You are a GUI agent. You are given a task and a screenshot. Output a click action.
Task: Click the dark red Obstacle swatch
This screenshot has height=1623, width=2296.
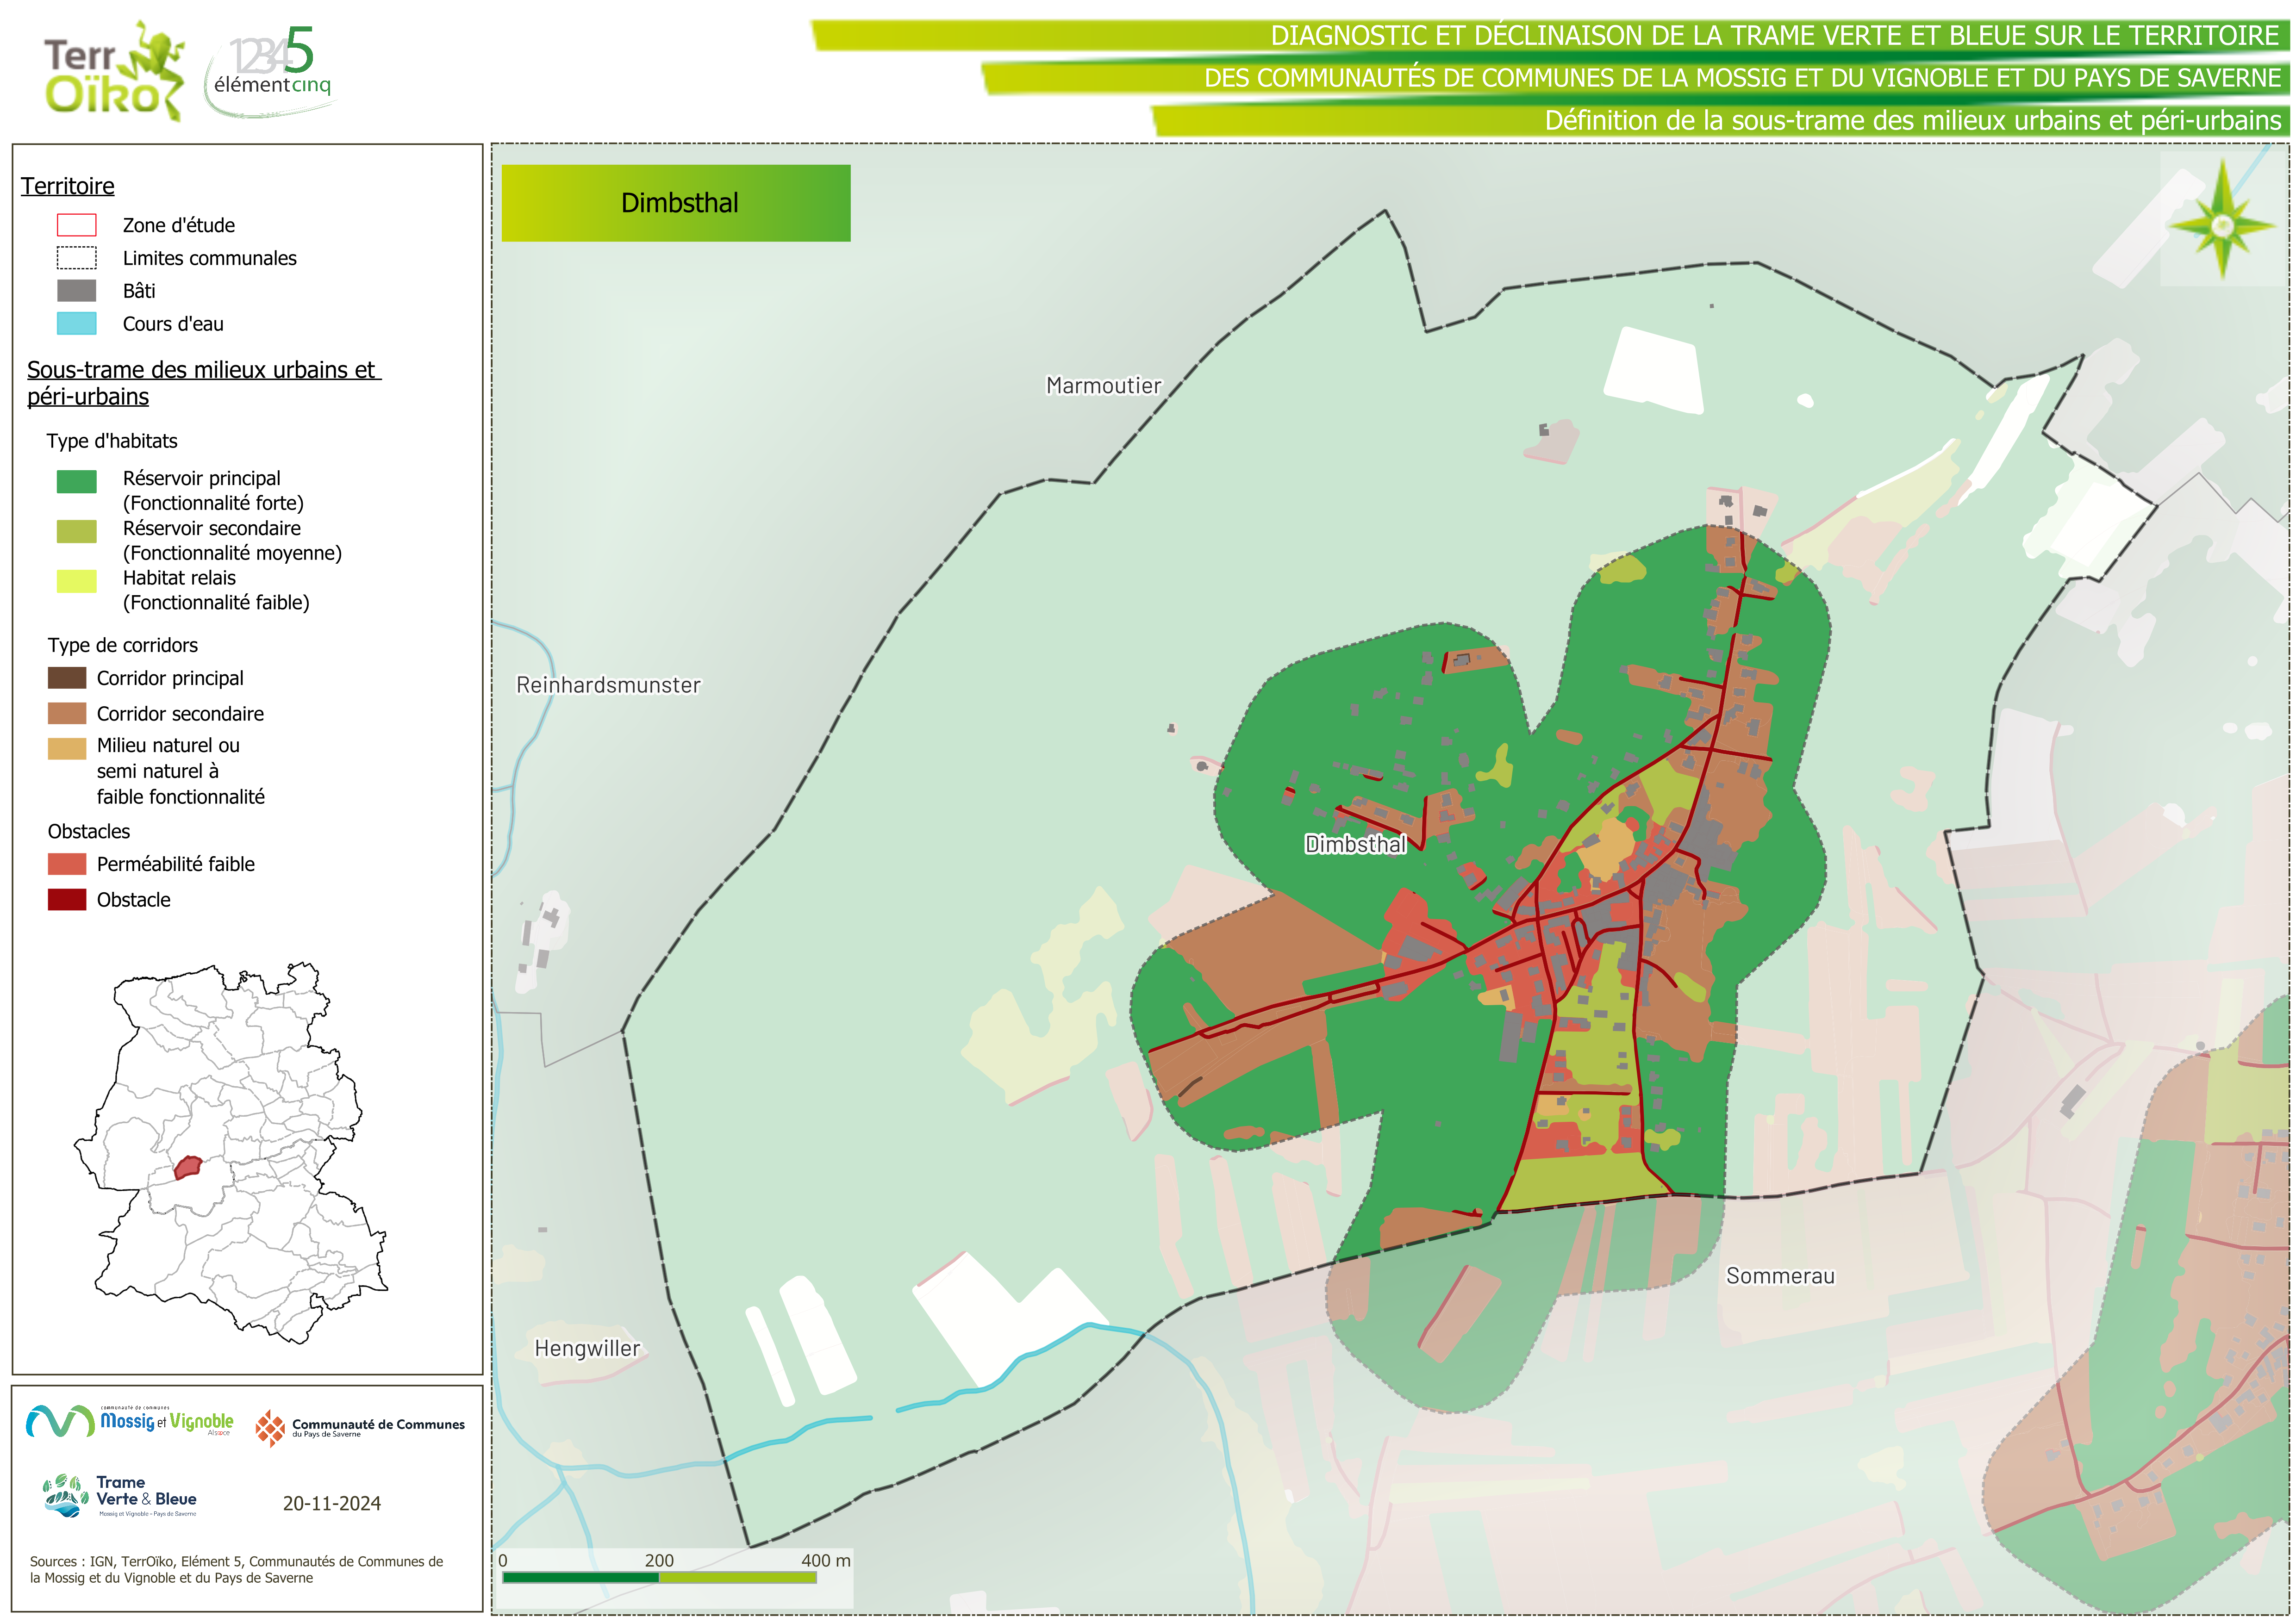[67, 899]
